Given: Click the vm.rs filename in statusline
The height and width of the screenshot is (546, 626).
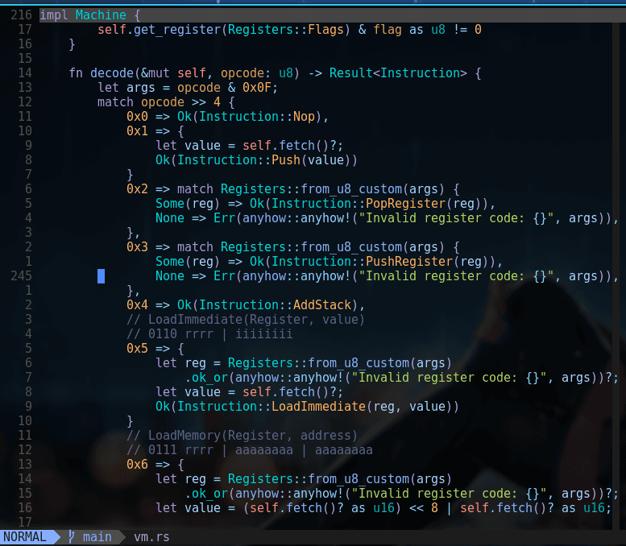Looking at the screenshot, I should 151,537.
